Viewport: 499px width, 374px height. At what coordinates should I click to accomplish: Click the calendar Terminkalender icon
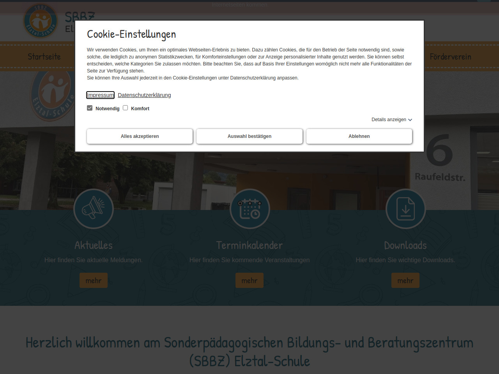coord(249,209)
